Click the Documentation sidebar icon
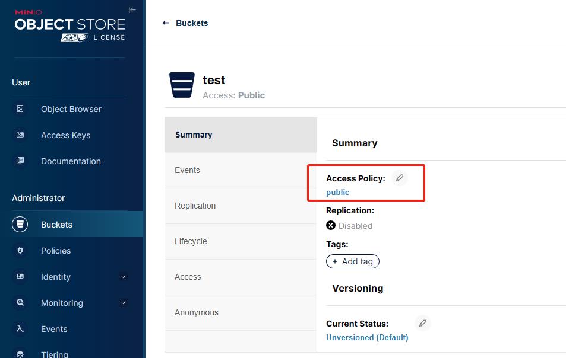The image size is (566, 358). [x=20, y=161]
